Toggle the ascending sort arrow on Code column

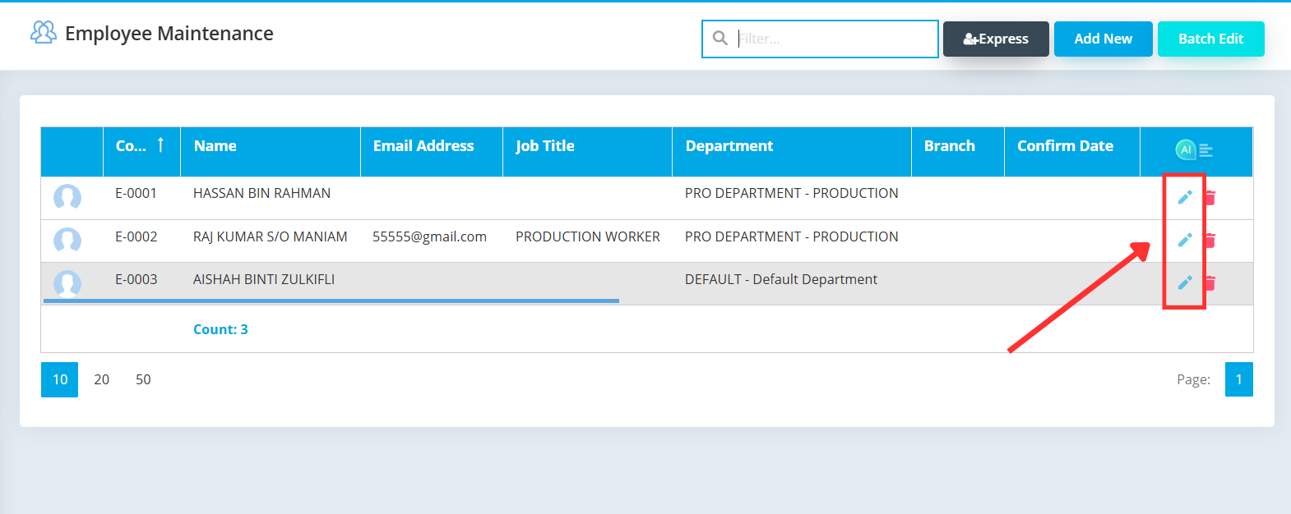[160, 145]
